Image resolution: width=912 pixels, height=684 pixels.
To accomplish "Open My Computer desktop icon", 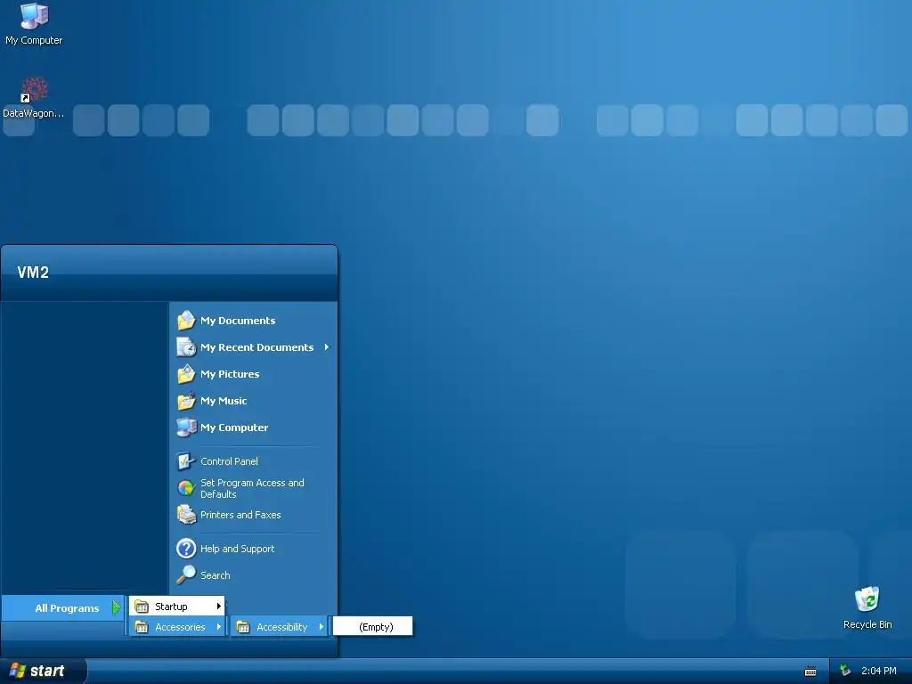I will (x=34, y=16).
